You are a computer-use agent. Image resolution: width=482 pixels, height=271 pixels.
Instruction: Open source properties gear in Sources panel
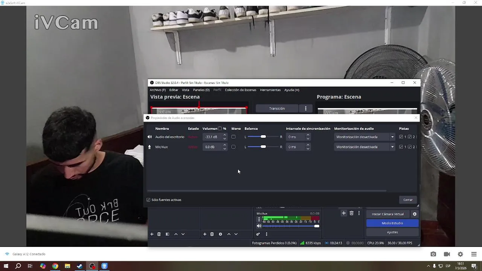220,234
